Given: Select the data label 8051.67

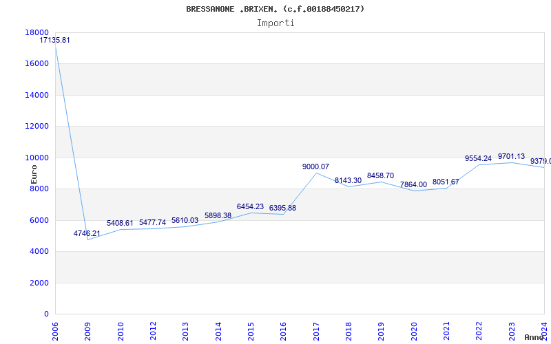Looking at the screenshot, I should [446, 182].
